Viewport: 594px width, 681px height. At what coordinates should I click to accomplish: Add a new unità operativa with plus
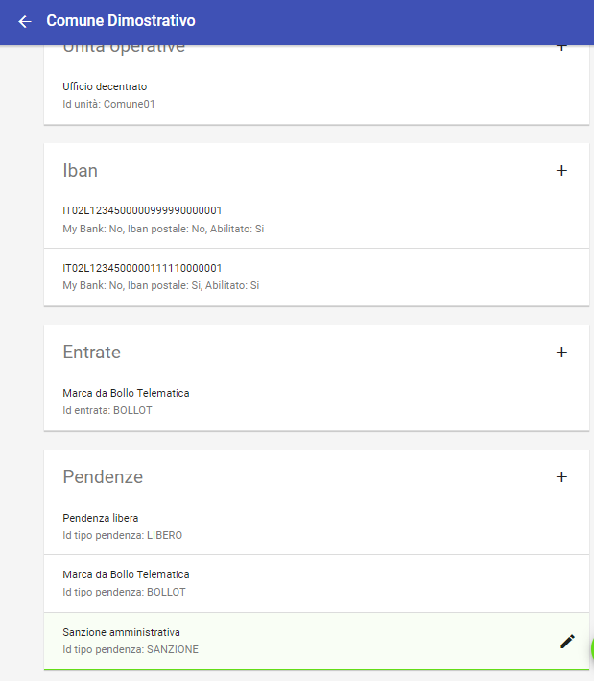click(x=561, y=47)
